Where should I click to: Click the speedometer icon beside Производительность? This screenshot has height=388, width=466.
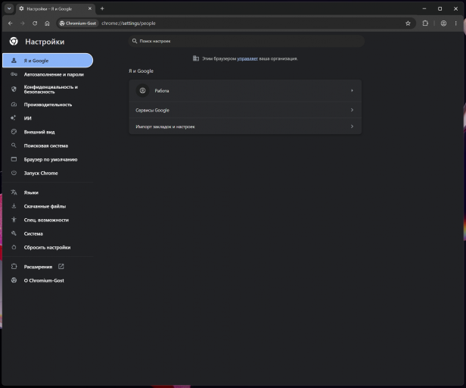click(14, 105)
